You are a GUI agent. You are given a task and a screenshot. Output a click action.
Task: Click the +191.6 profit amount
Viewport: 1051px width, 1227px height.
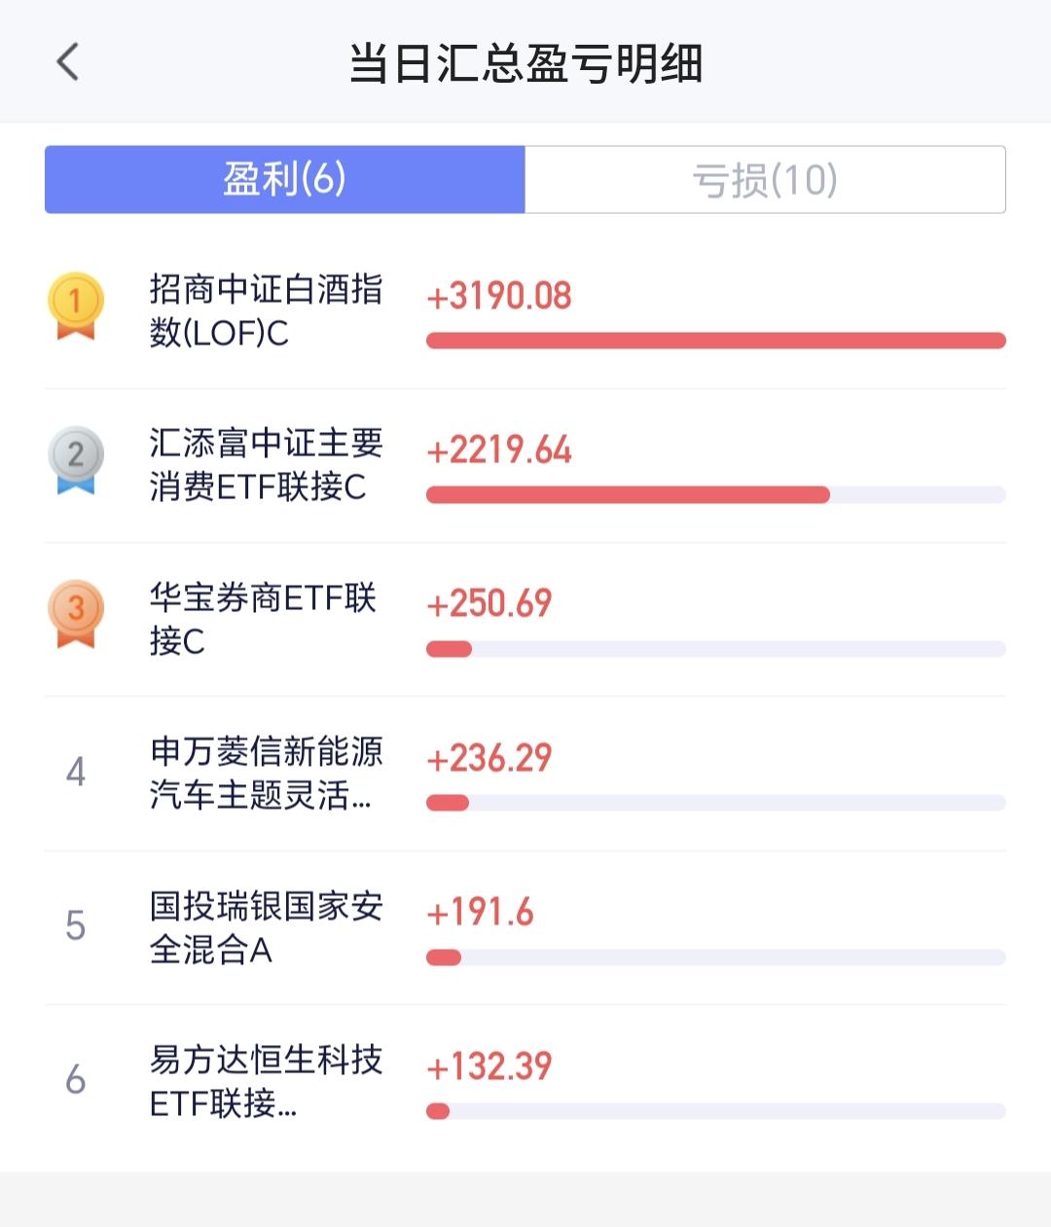(x=480, y=913)
